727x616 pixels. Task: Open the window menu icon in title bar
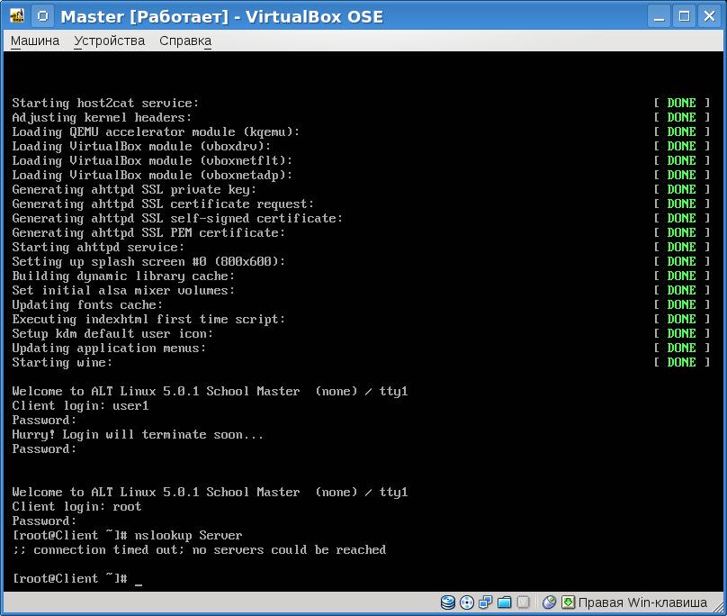pos(16,16)
